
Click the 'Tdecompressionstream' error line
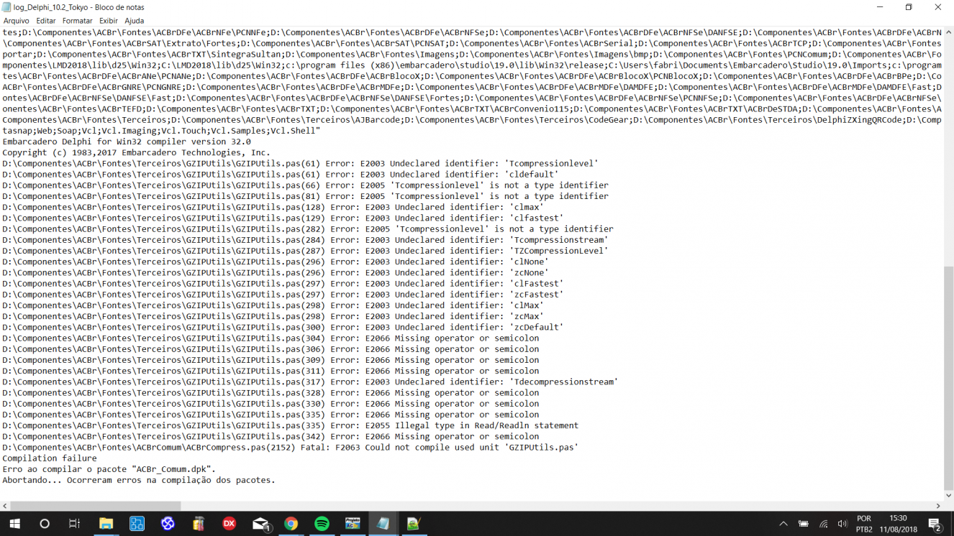coord(310,382)
